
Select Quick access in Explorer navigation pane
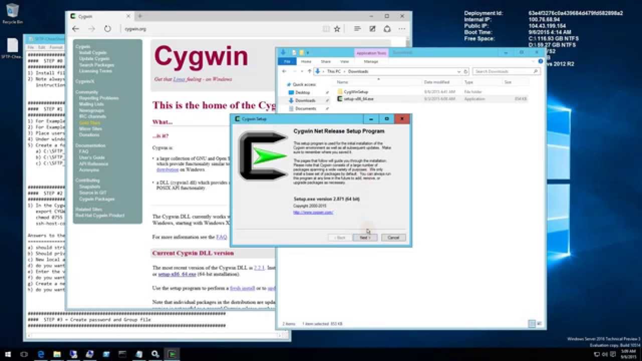pyautogui.click(x=304, y=85)
